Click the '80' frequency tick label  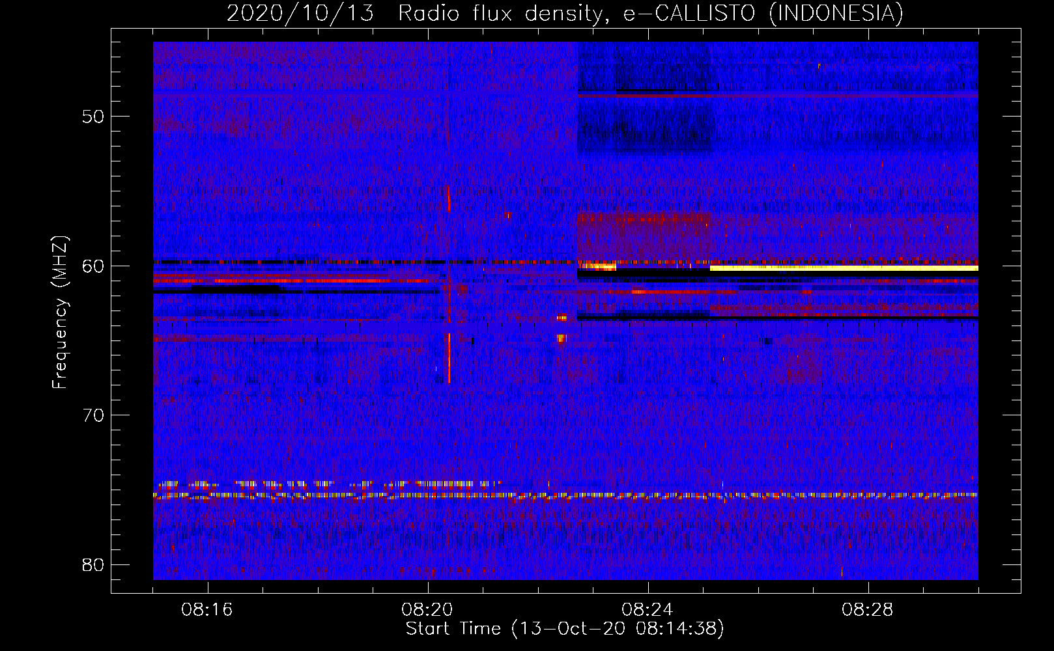pyautogui.click(x=93, y=564)
